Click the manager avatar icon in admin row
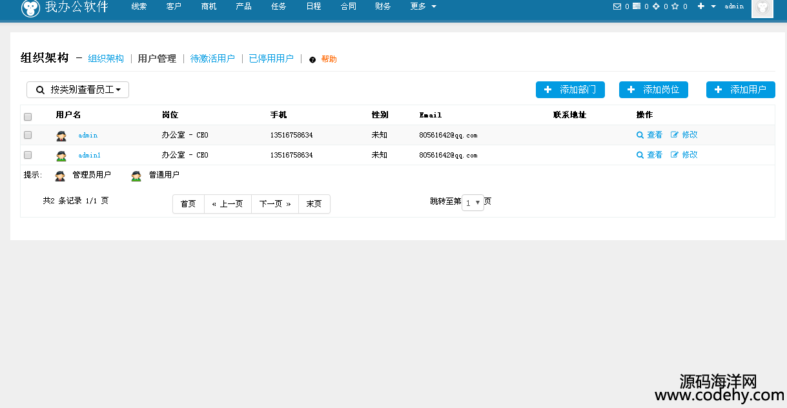The image size is (787, 408). click(61, 136)
